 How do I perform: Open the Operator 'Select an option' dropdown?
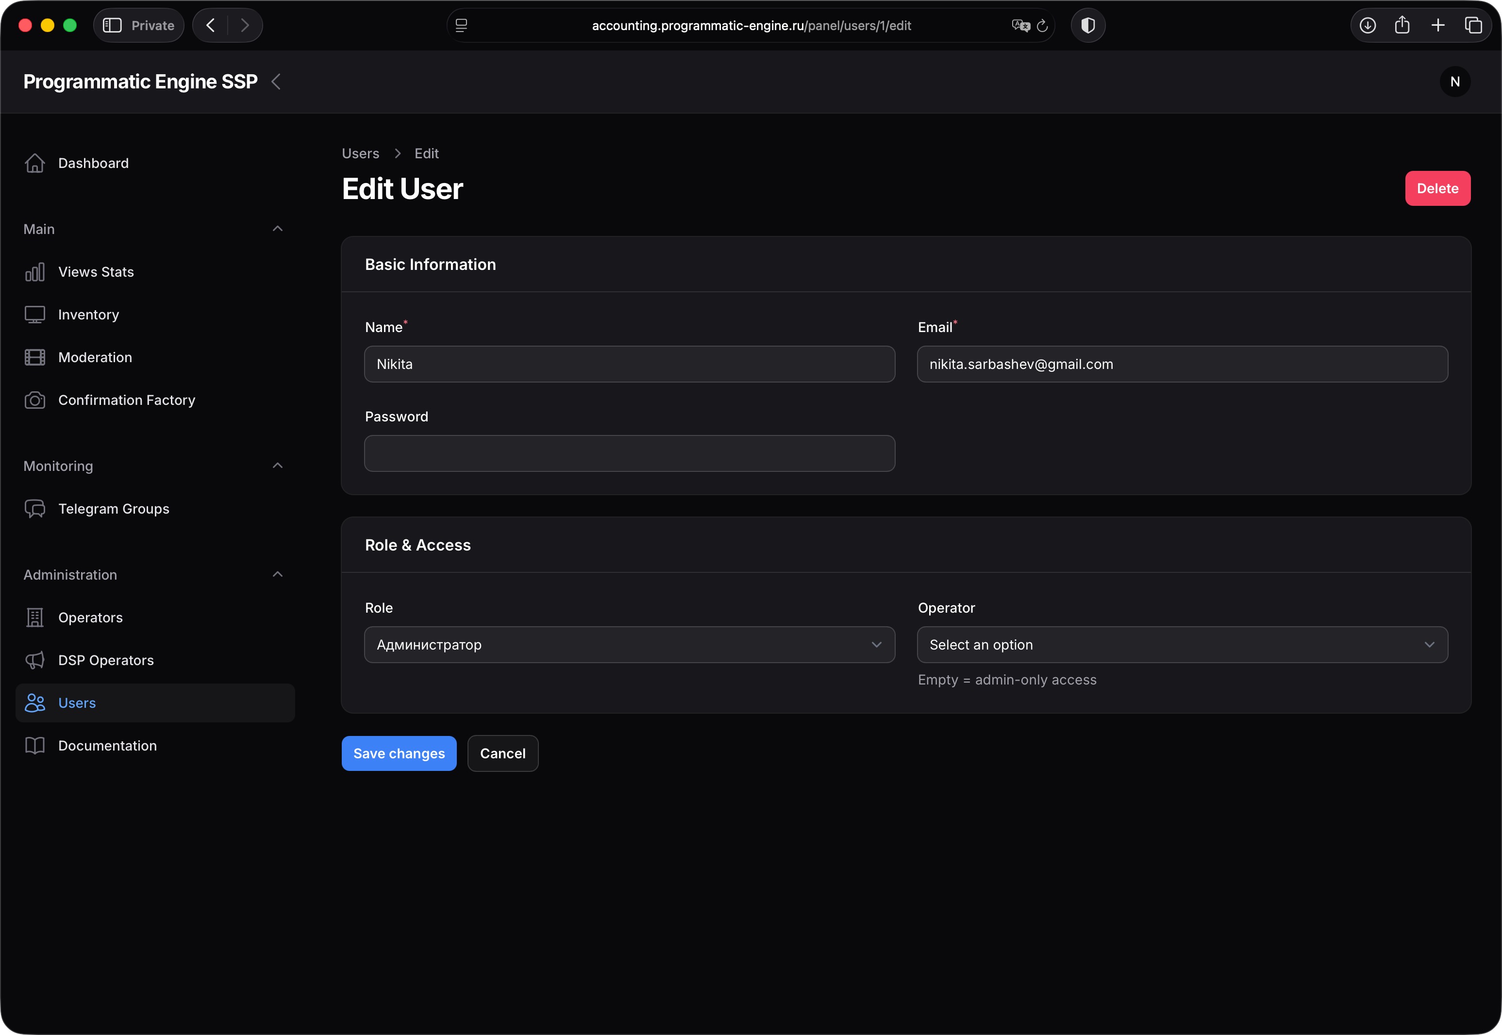click(x=1182, y=645)
